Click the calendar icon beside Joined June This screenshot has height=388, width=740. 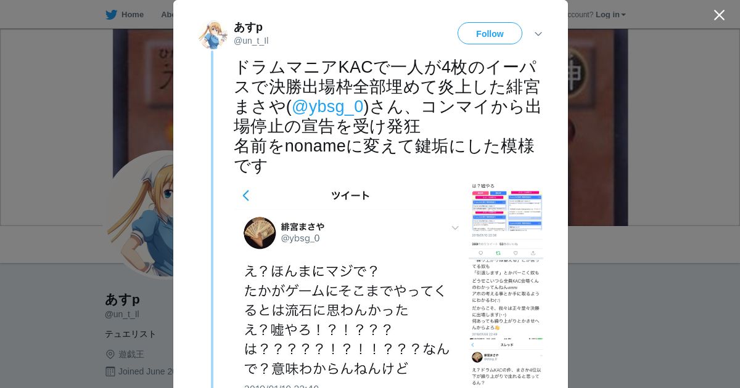pyautogui.click(x=110, y=371)
